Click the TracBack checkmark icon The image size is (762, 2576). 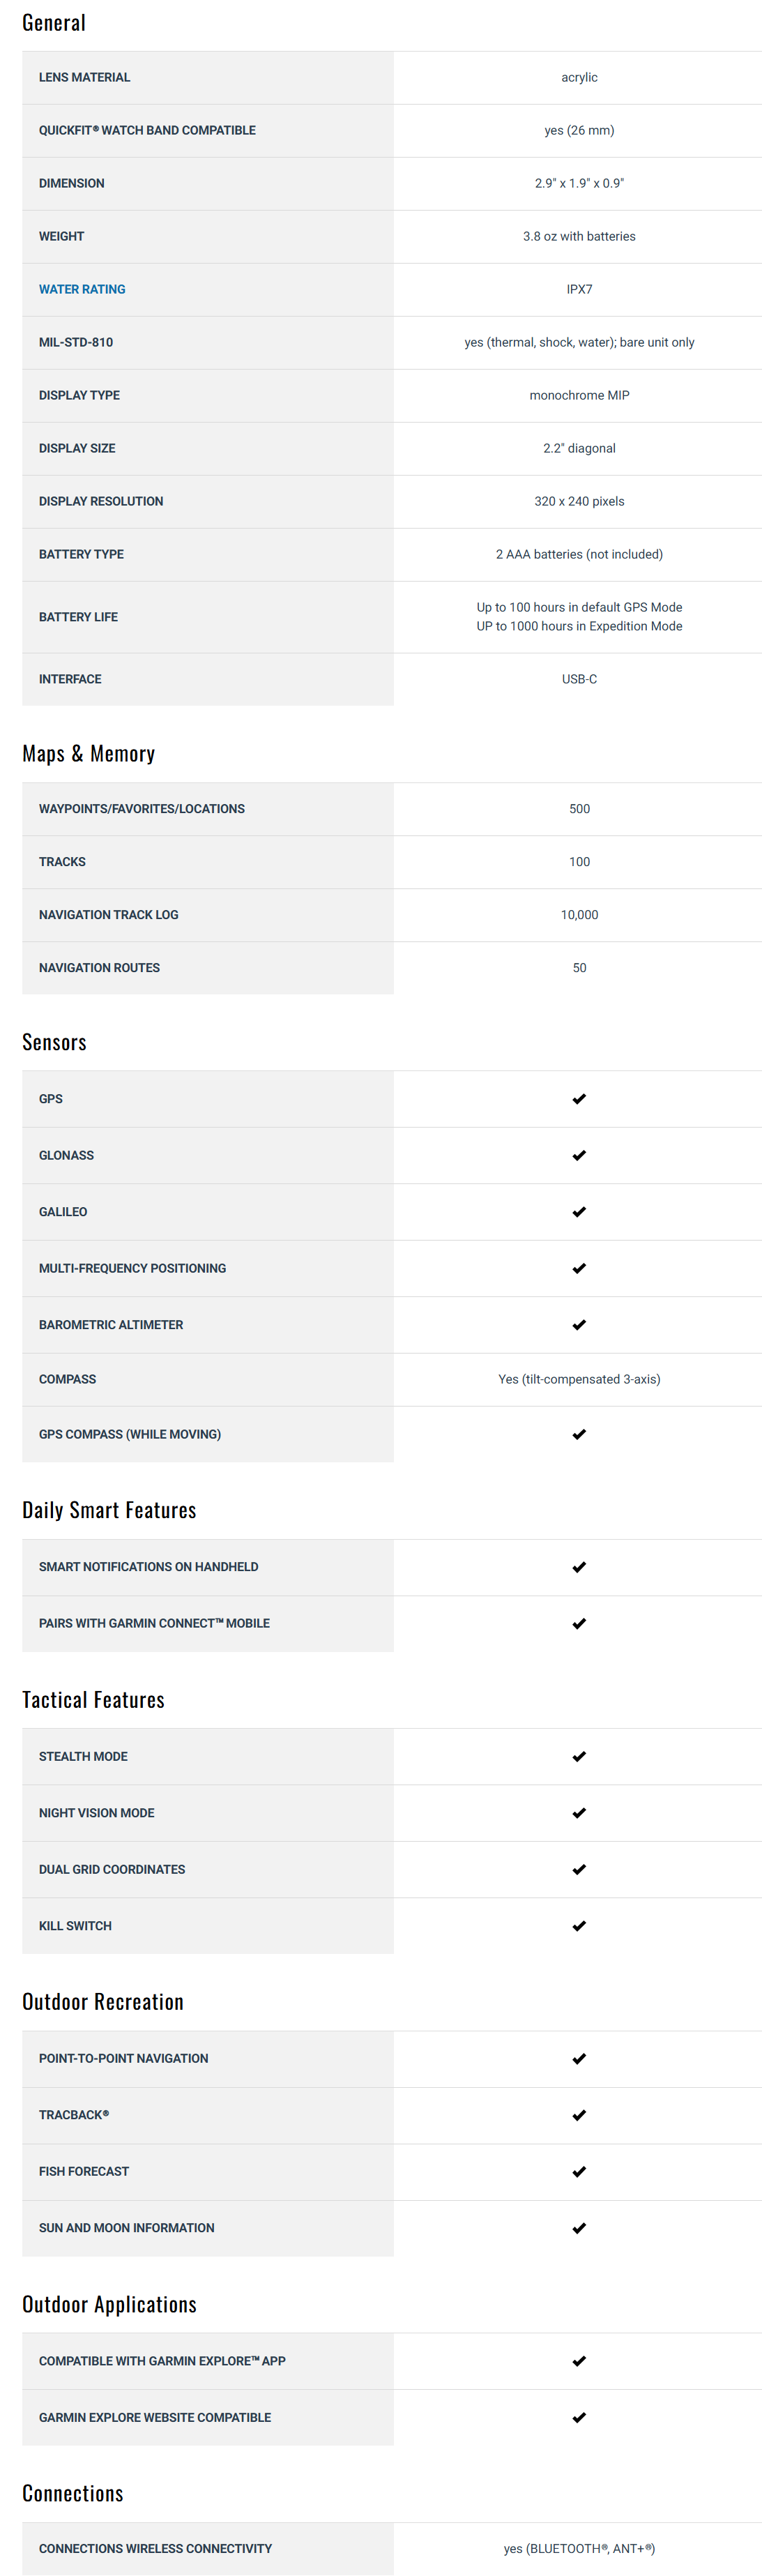[x=579, y=2115]
